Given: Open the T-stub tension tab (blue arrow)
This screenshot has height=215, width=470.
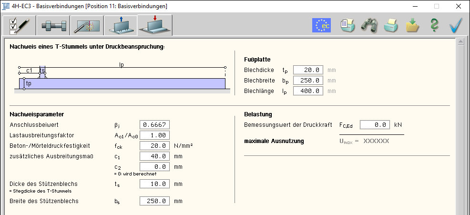Looking at the screenshot, I should [x=121, y=26].
